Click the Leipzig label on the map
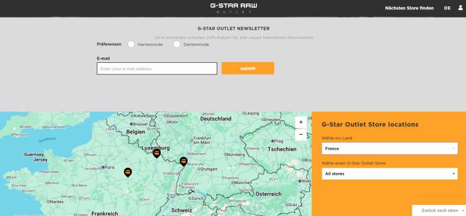This screenshot has height=216, width=466. click(x=252, y=113)
